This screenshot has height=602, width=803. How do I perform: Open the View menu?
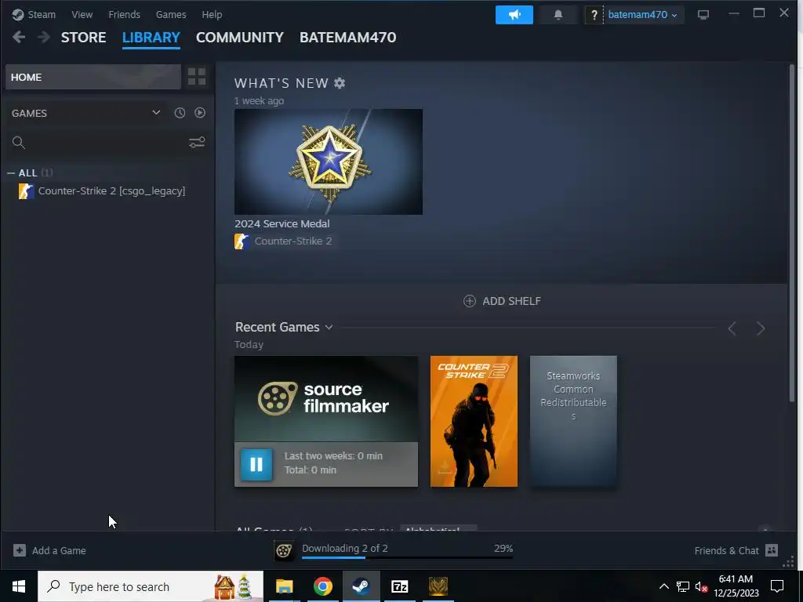coord(82,14)
